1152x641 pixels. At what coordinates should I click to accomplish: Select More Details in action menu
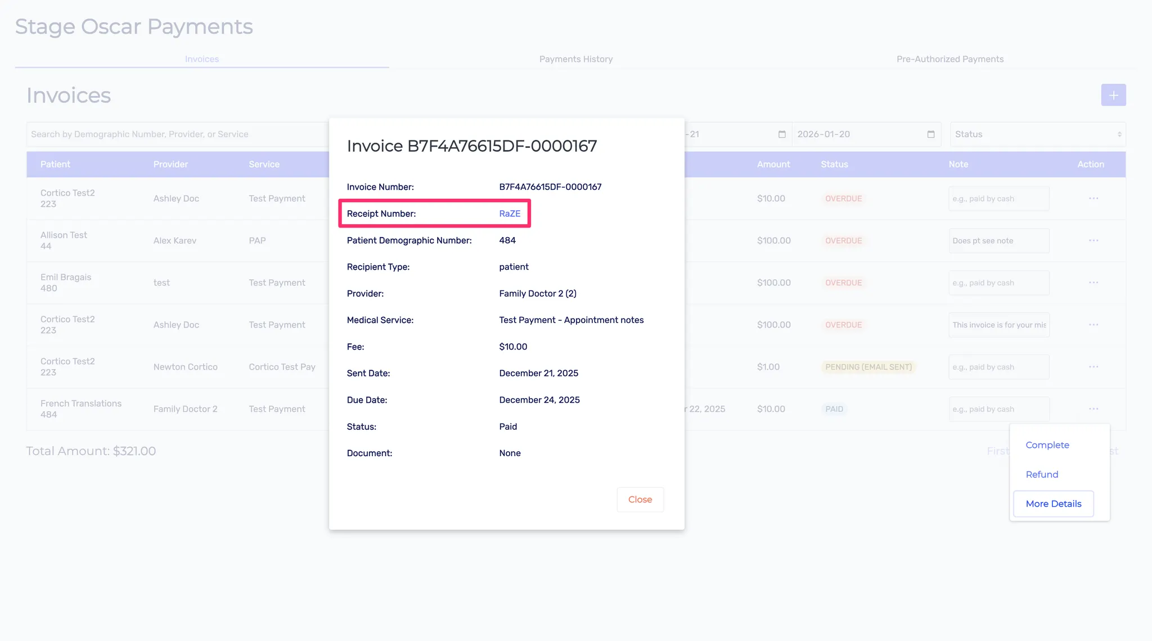tap(1053, 504)
